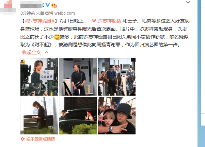Open the selfie with bucket hat thumbnail
The height and width of the screenshot is (147, 205).
(117, 116)
